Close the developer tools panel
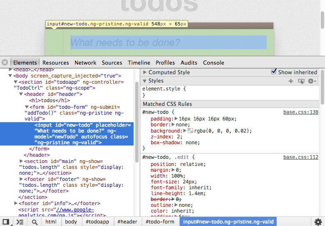Image resolution: width=325 pixels, height=226 pixels. 5,63
